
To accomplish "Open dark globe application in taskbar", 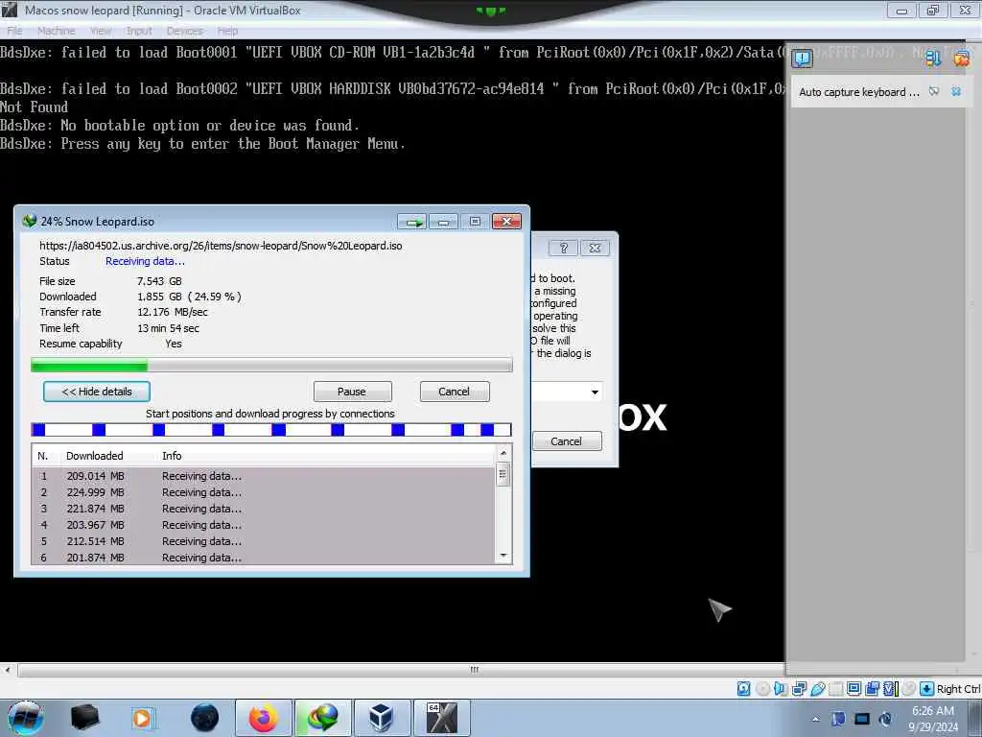I will click(204, 718).
